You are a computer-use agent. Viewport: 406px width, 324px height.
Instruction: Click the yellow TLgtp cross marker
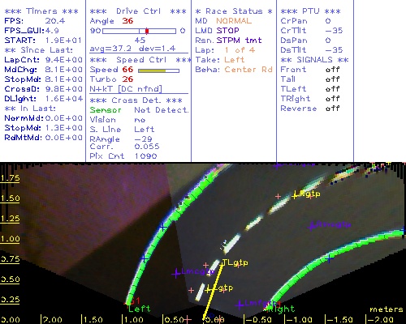pos(222,262)
